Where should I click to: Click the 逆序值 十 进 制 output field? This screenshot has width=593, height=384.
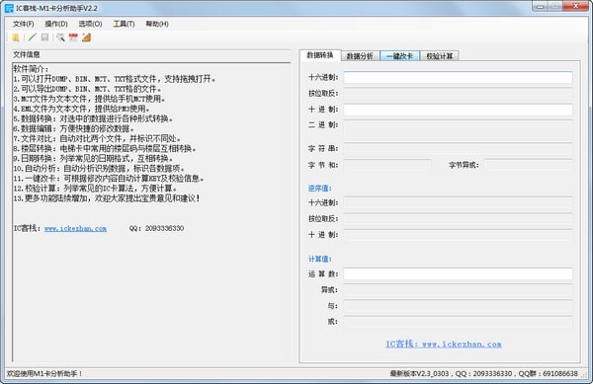point(458,235)
